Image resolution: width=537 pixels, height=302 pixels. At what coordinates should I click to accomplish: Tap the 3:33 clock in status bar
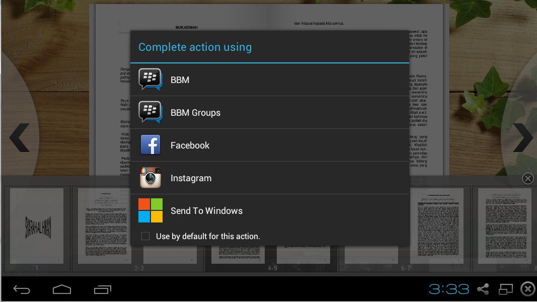pyautogui.click(x=449, y=289)
